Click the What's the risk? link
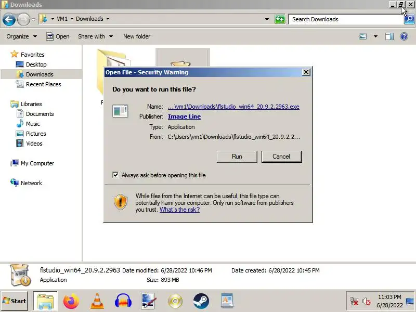 (x=179, y=210)
